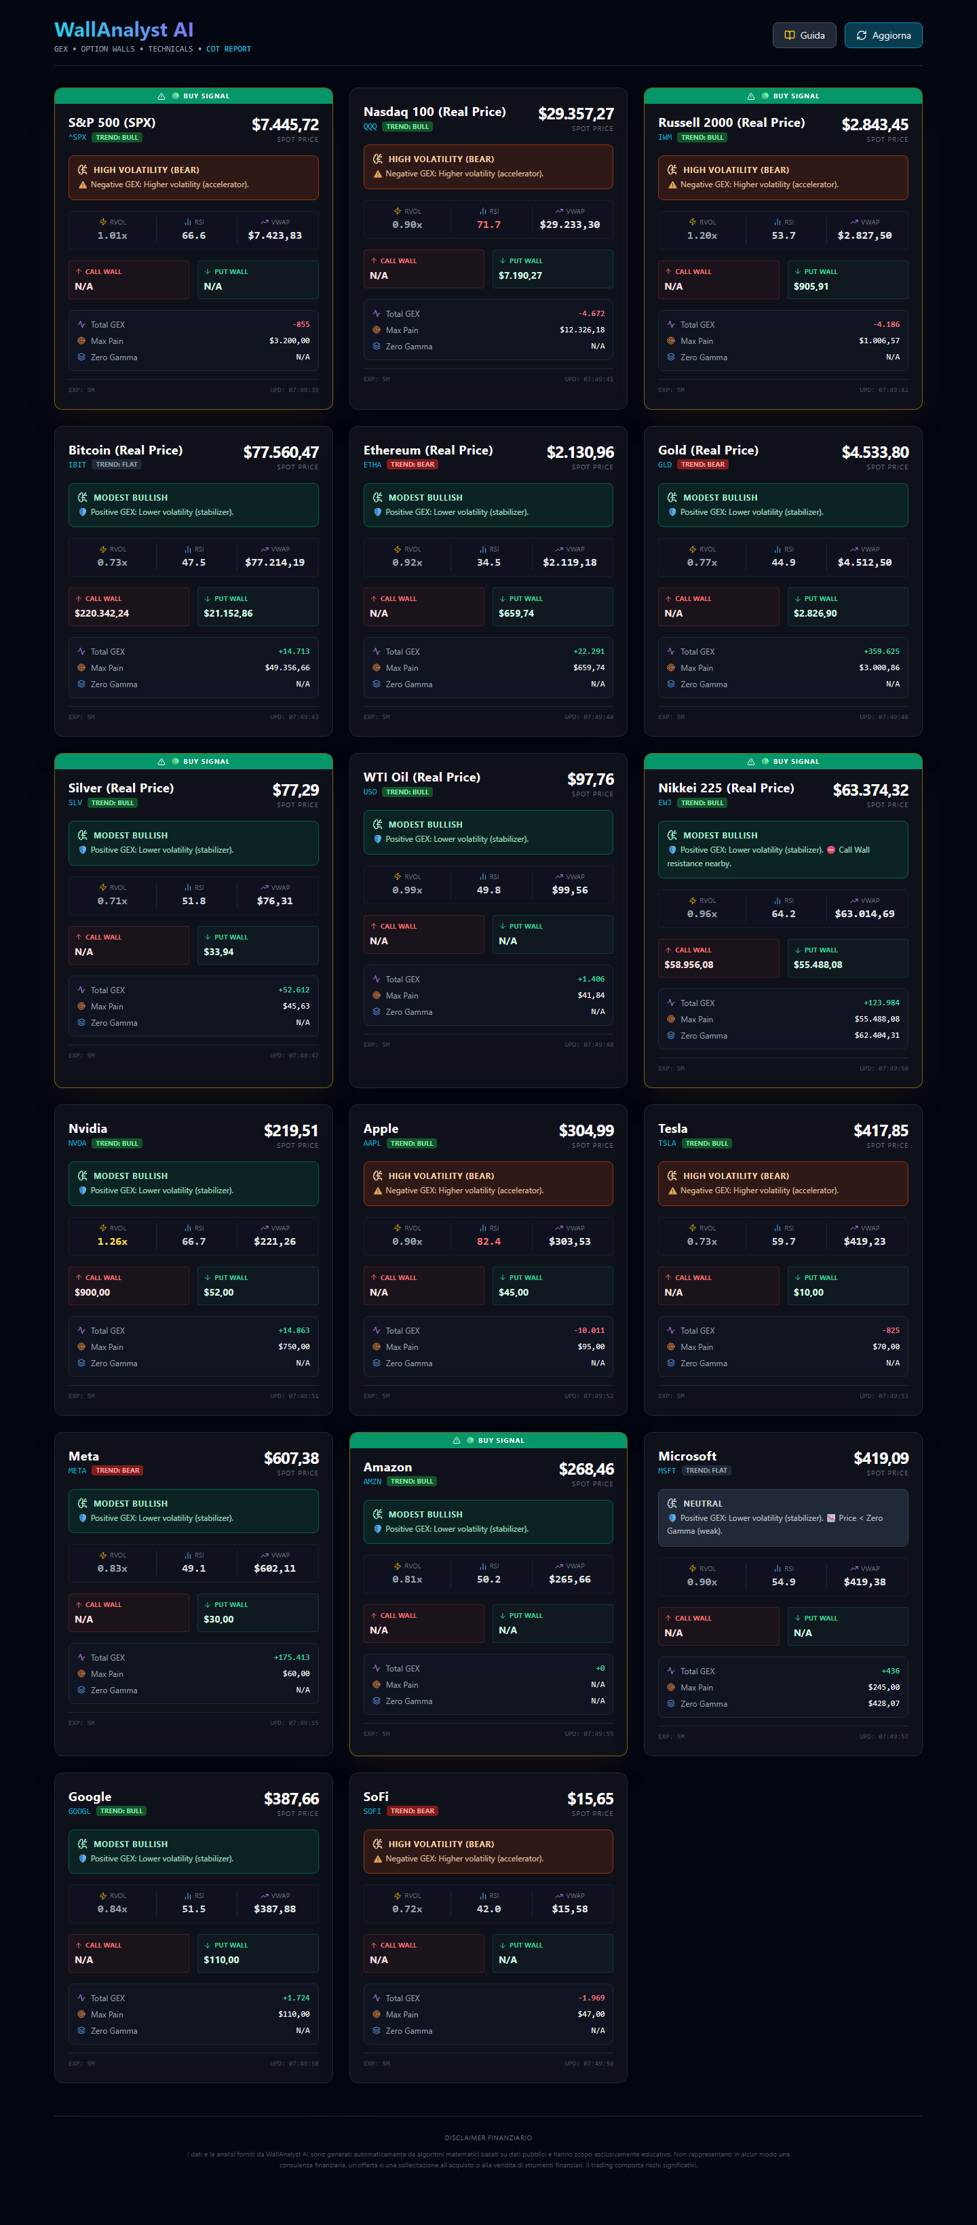Click the Nasdaq 100 spot price $29.357,27
The image size is (977, 2225).
click(x=576, y=114)
